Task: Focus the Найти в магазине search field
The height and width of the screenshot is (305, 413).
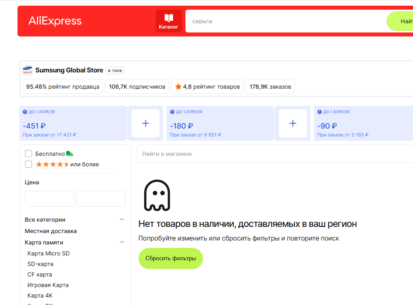Action: [x=275, y=154]
